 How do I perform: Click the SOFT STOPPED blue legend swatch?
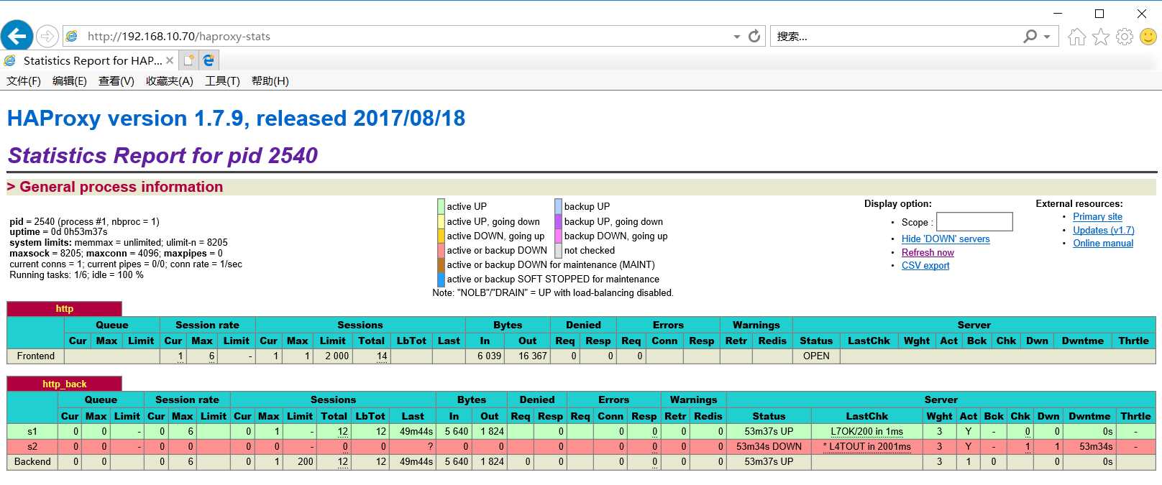[441, 279]
